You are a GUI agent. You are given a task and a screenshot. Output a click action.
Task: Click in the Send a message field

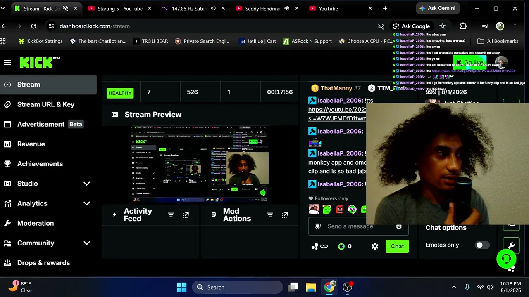coord(358,226)
